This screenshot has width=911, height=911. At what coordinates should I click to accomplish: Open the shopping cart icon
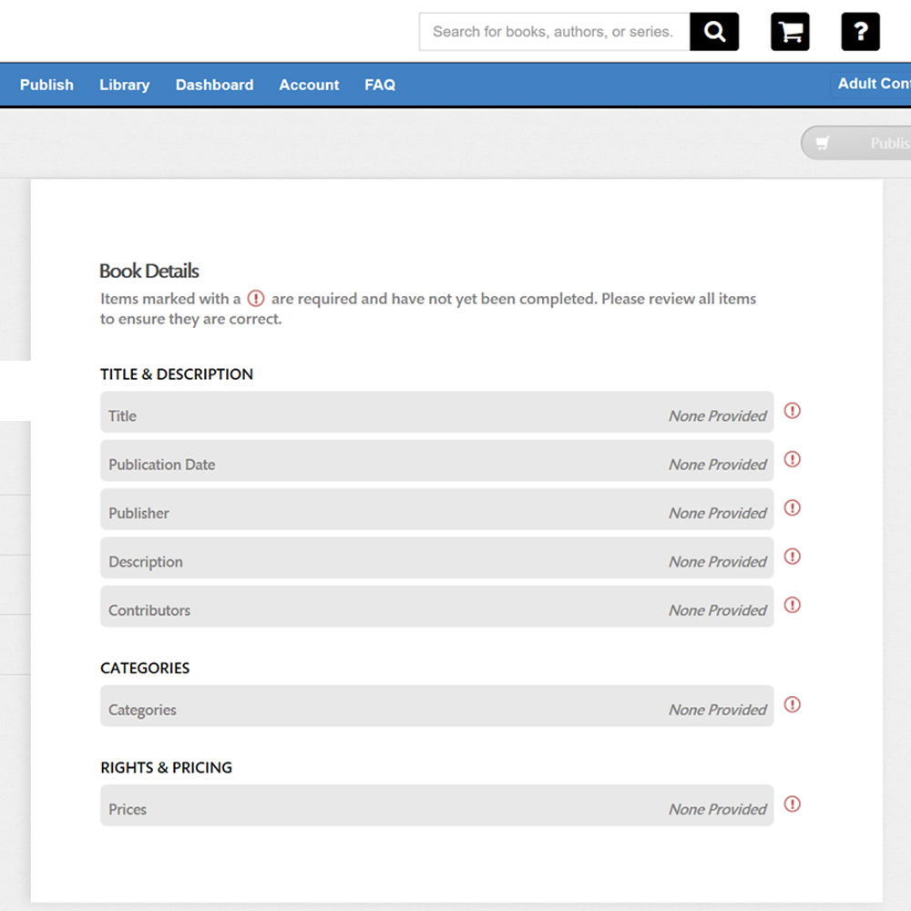pos(790,32)
